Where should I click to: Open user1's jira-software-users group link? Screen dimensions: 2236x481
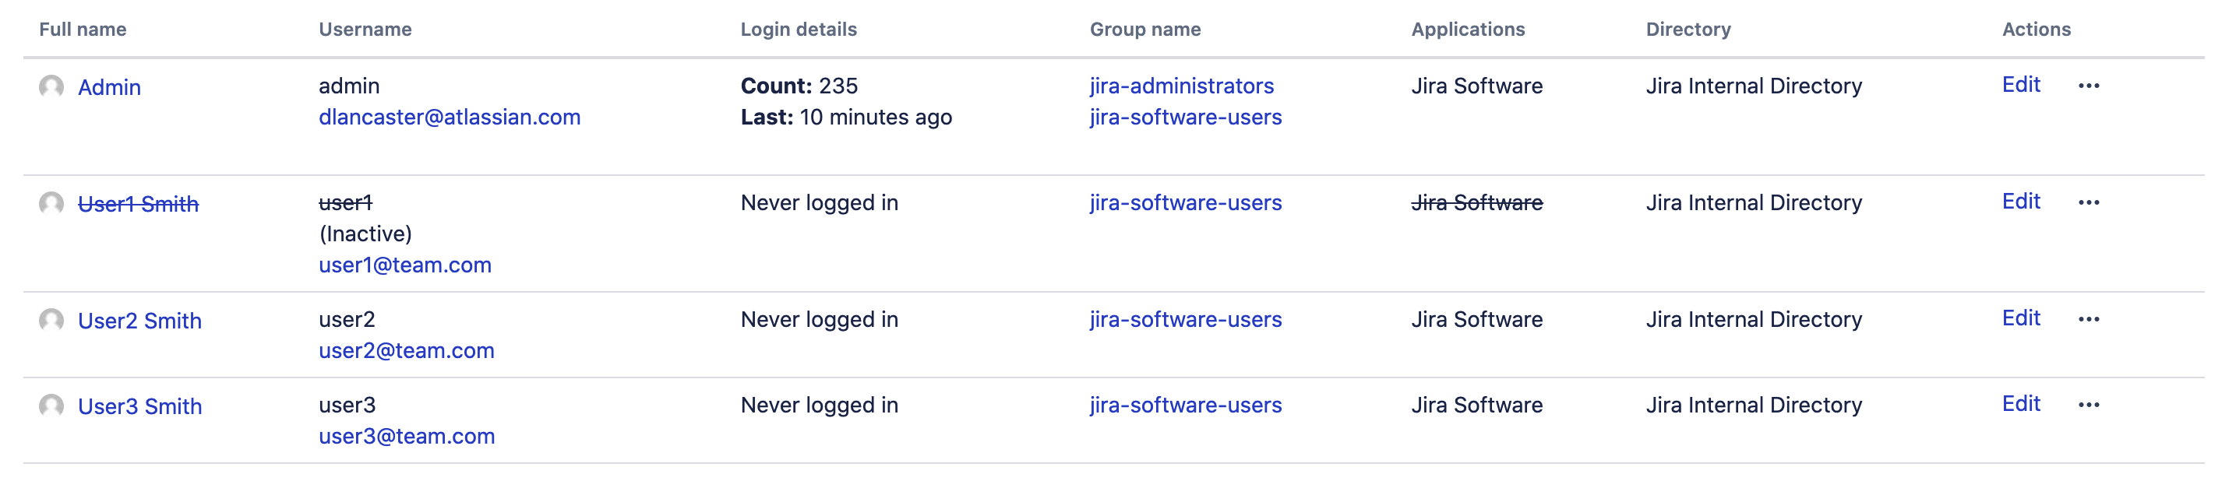1186,203
